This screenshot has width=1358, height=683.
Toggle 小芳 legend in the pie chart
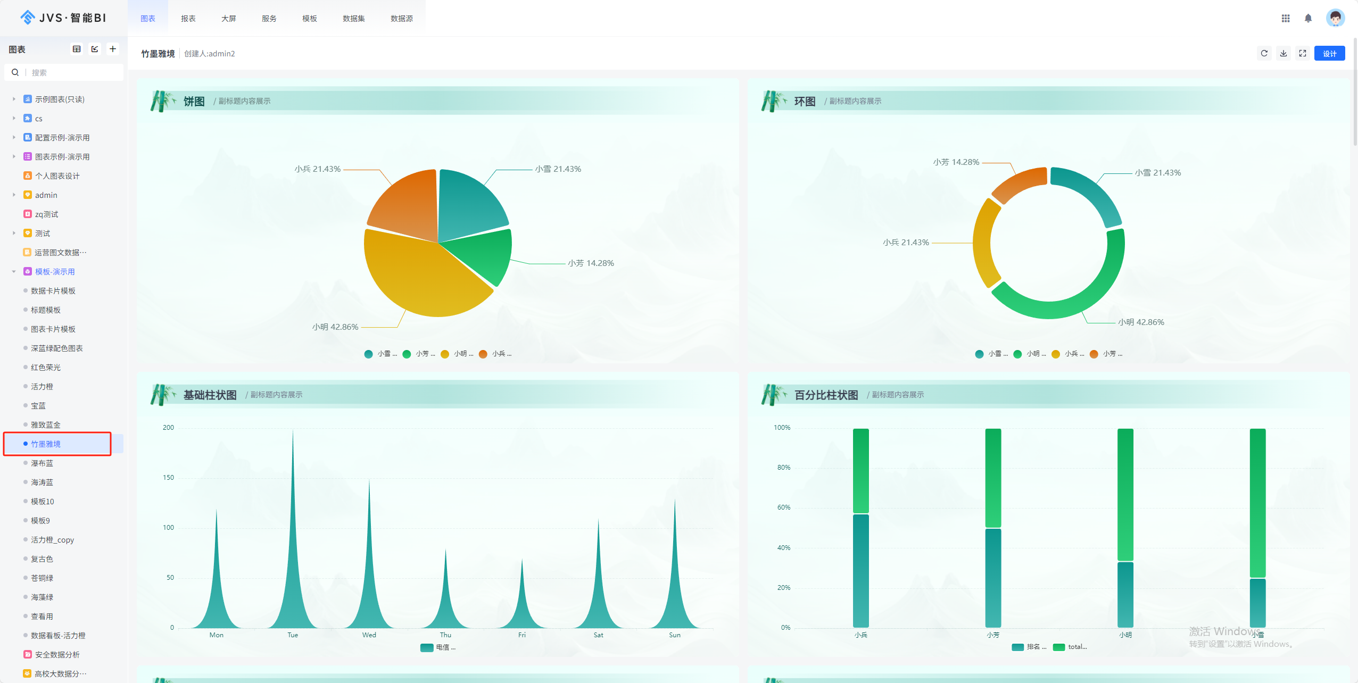point(419,354)
